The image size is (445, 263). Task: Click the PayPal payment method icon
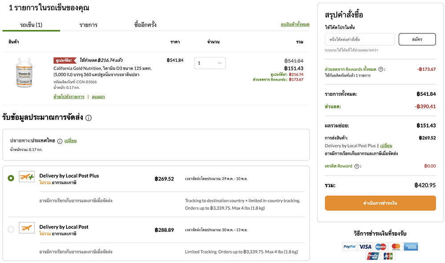click(349, 246)
